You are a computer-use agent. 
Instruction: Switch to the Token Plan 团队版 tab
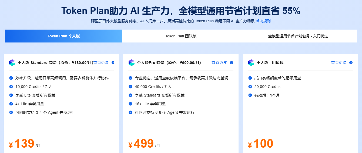click(x=181, y=36)
